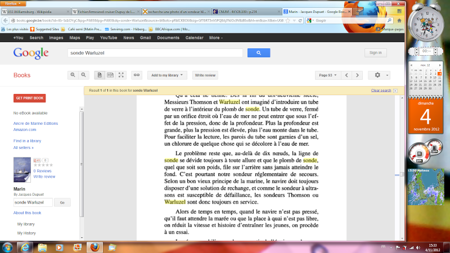Click Go button beside book search
Image resolution: width=450 pixels, height=253 pixels.
tap(62, 202)
